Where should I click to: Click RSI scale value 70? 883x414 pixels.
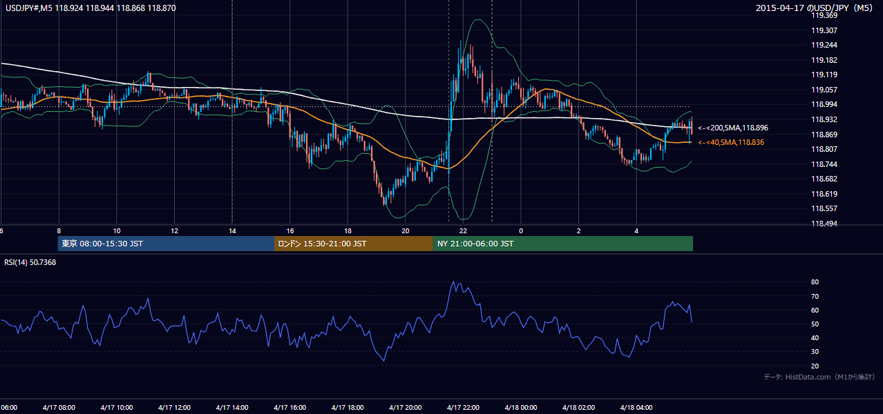[x=815, y=296]
